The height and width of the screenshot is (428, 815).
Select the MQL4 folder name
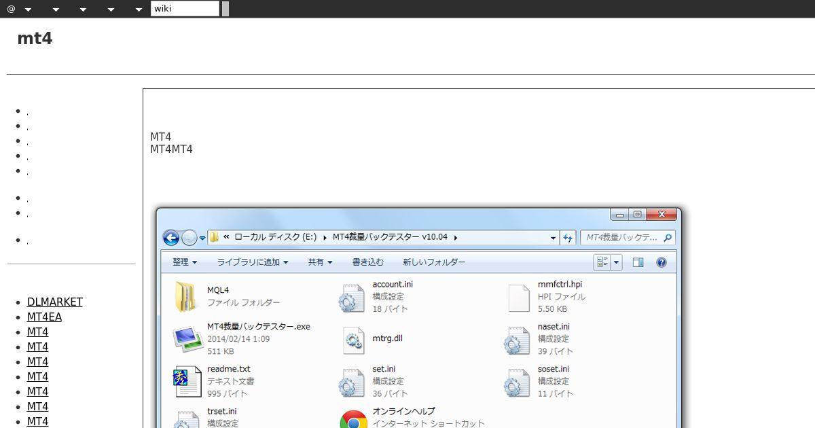(x=218, y=291)
